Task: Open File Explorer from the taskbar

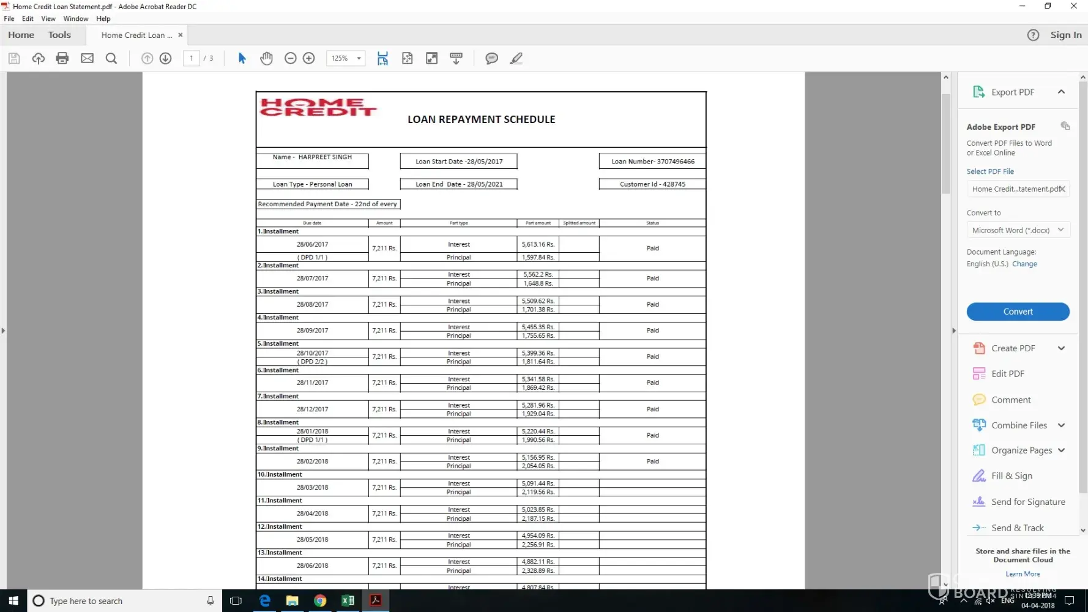Action: (292, 600)
